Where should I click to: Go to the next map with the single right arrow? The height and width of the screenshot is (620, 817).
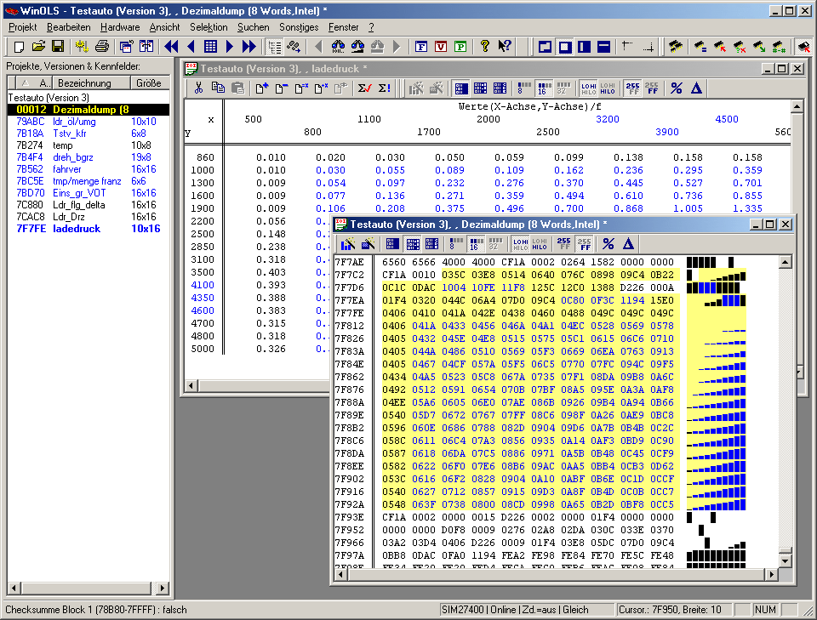229,47
